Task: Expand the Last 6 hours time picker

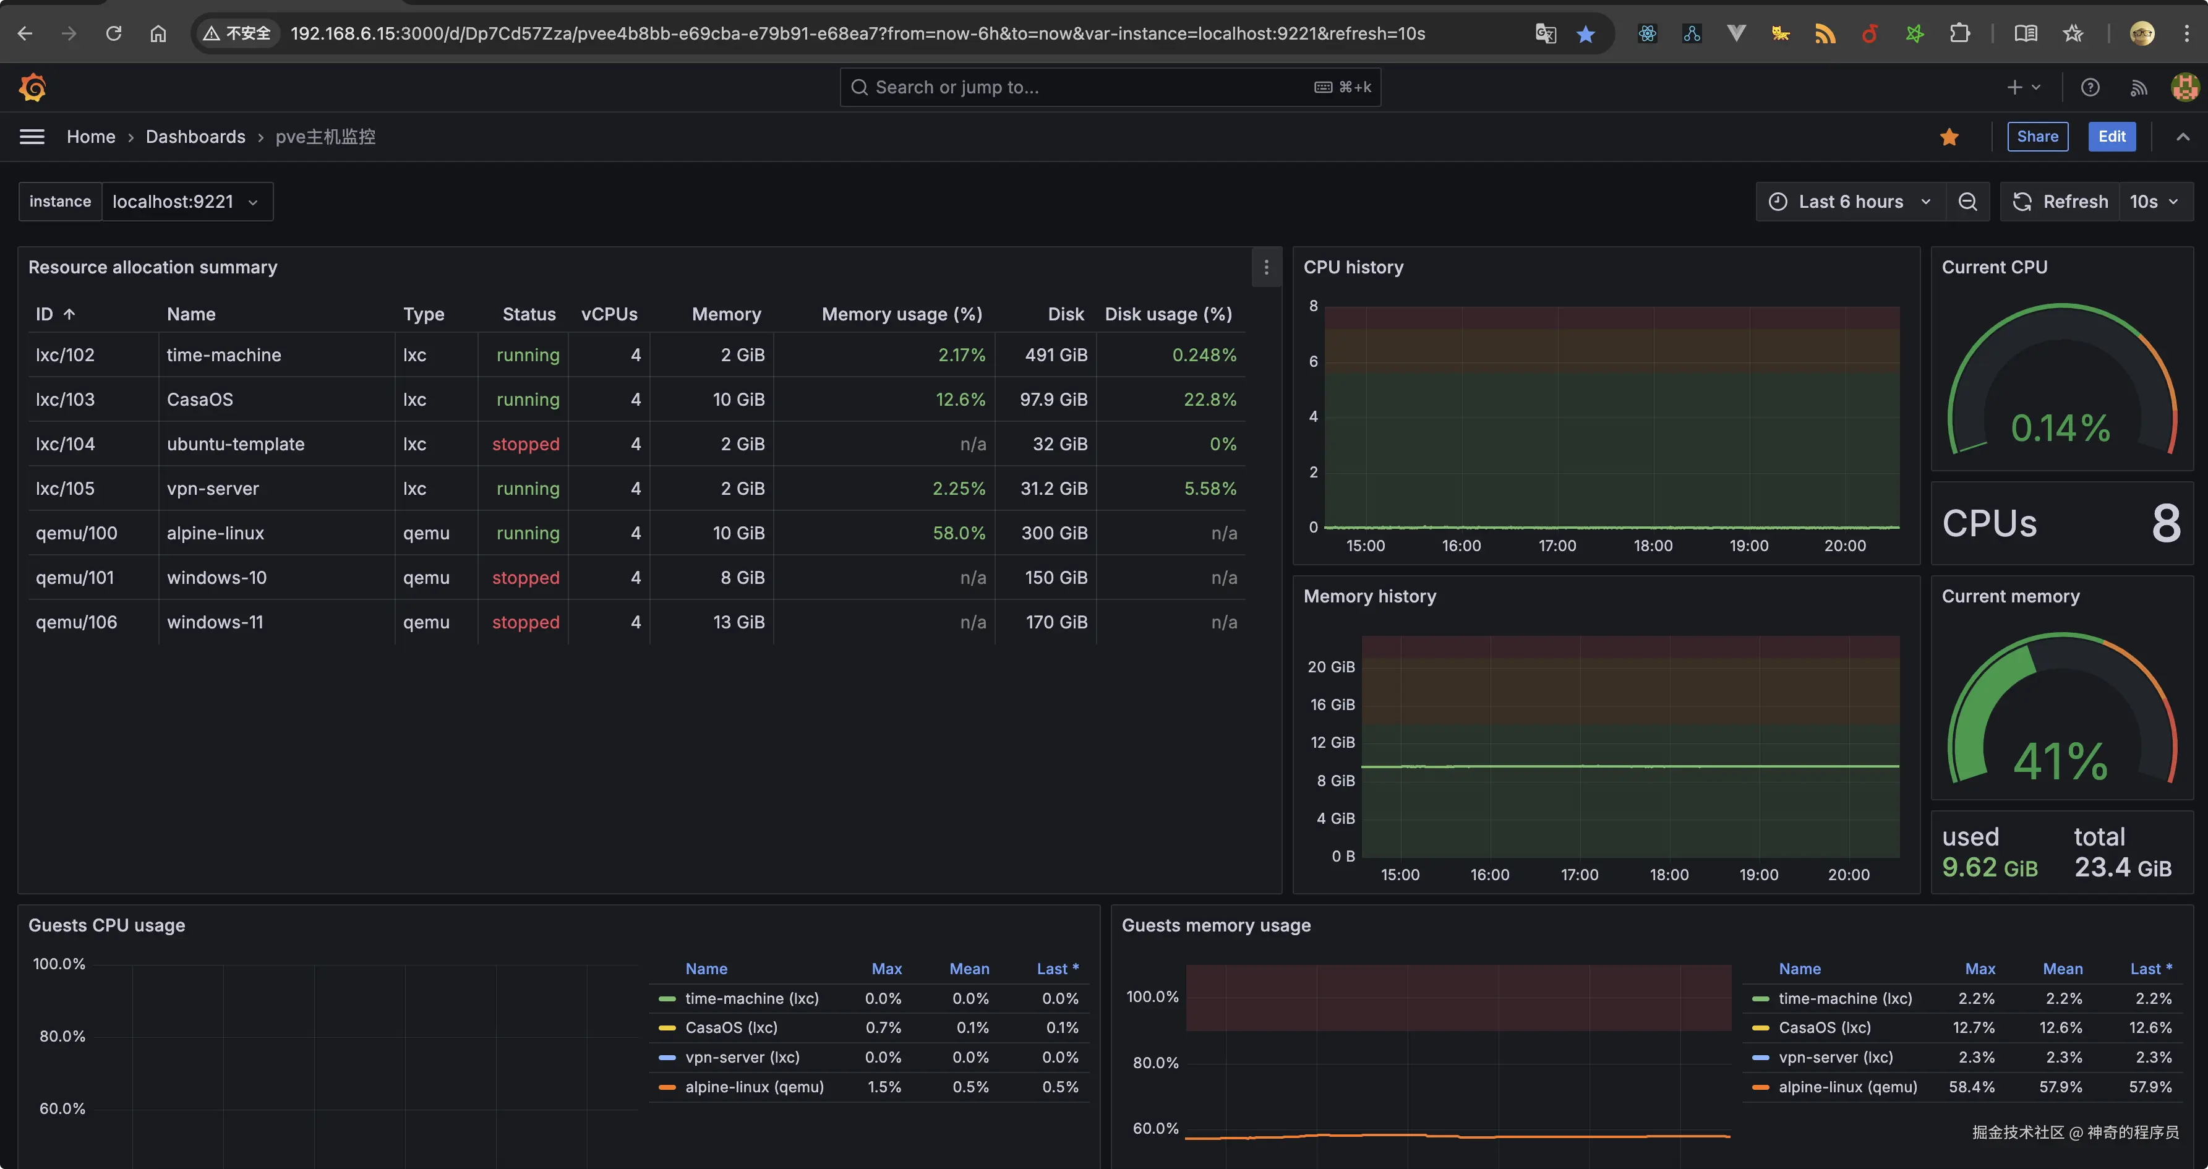Action: [1851, 202]
